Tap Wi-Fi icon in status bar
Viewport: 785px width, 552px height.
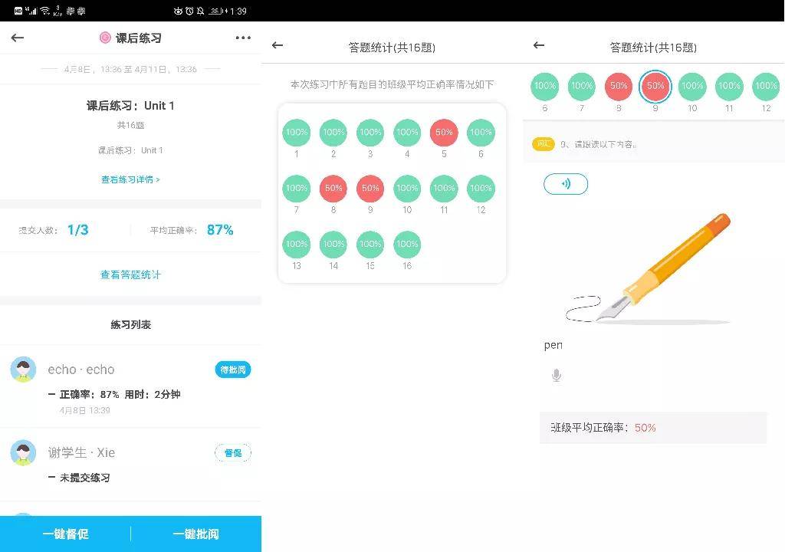45,11
